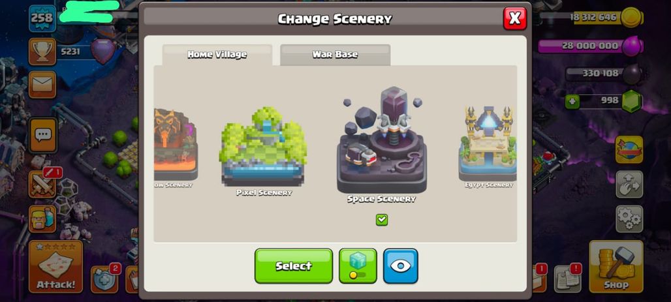Toggle the random scenery dice button
Viewport: 671px width, 302px height.
pos(358,266)
